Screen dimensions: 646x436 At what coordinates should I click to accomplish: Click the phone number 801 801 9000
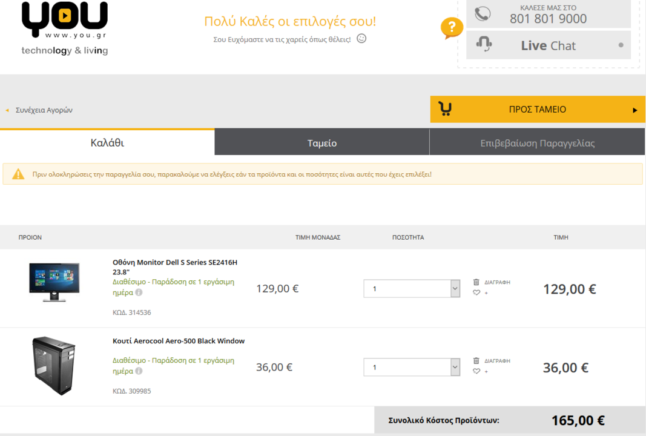tap(548, 19)
